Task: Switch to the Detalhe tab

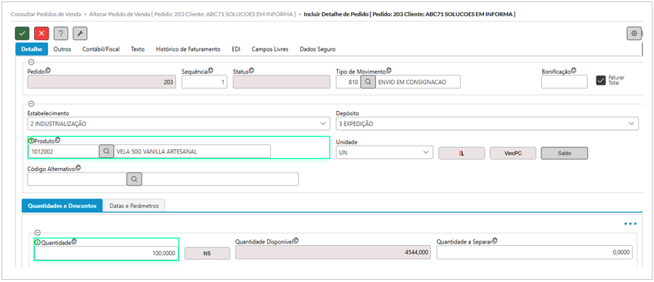Action: click(32, 49)
